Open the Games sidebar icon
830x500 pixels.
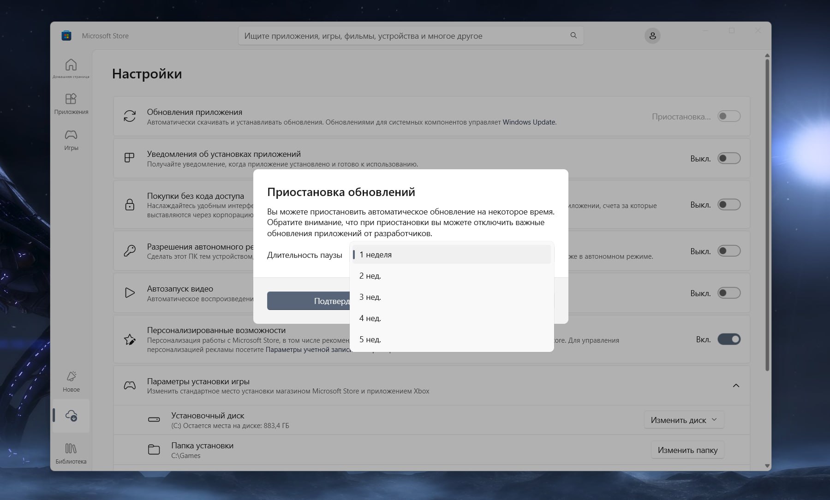[71, 139]
